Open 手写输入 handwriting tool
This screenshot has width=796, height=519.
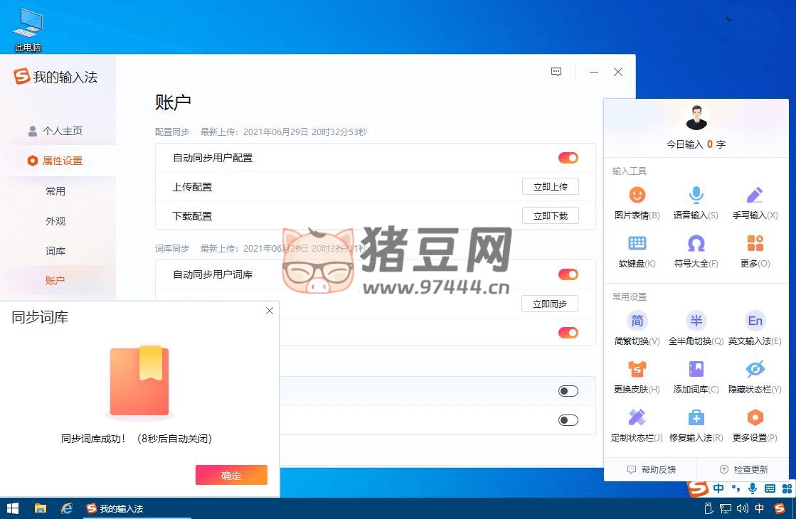[755, 203]
